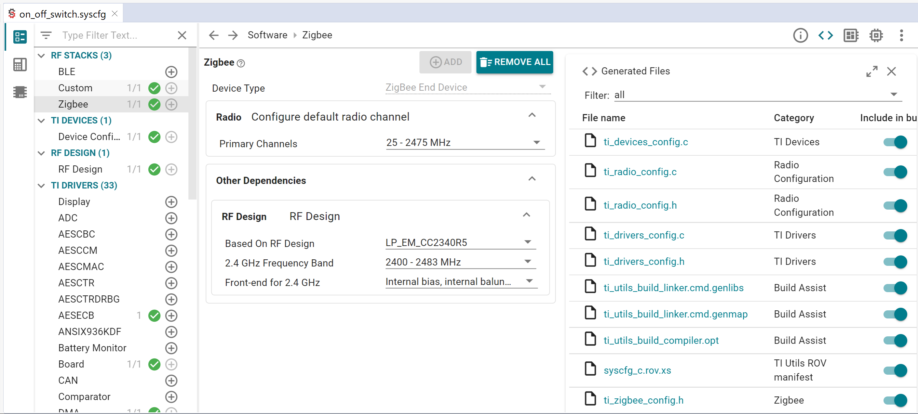Select Custom in RF Stacks list
918x414 pixels.
[x=75, y=88]
